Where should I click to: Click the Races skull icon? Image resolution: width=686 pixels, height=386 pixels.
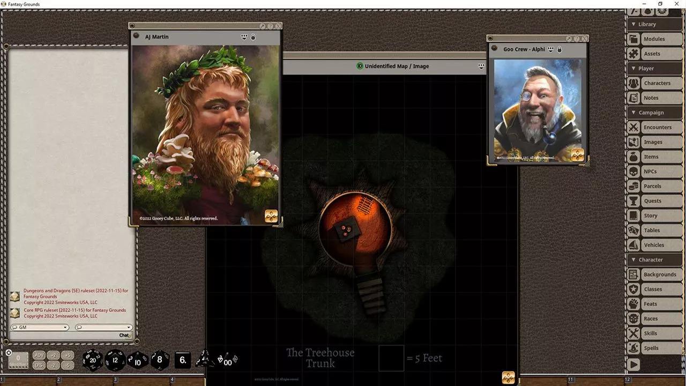[633, 318]
